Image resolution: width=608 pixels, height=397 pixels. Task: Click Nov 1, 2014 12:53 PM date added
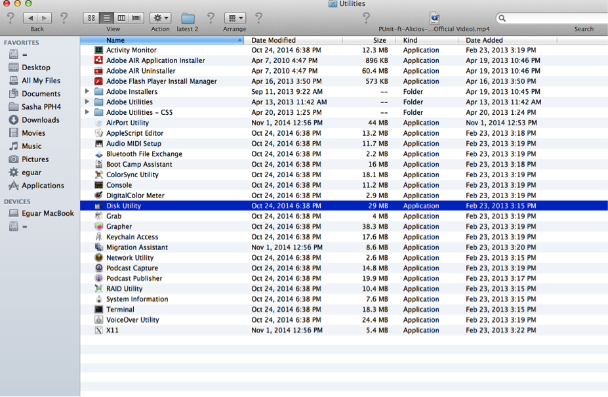(x=501, y=123)
